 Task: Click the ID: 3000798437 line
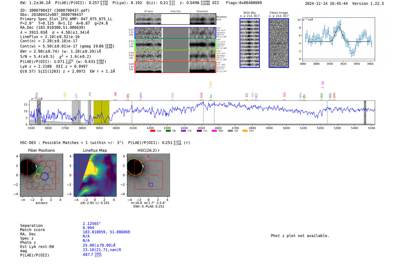[55, 10]
